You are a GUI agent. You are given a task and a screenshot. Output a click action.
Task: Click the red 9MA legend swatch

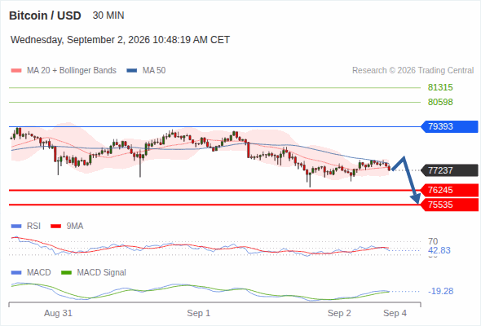point(55,227)
